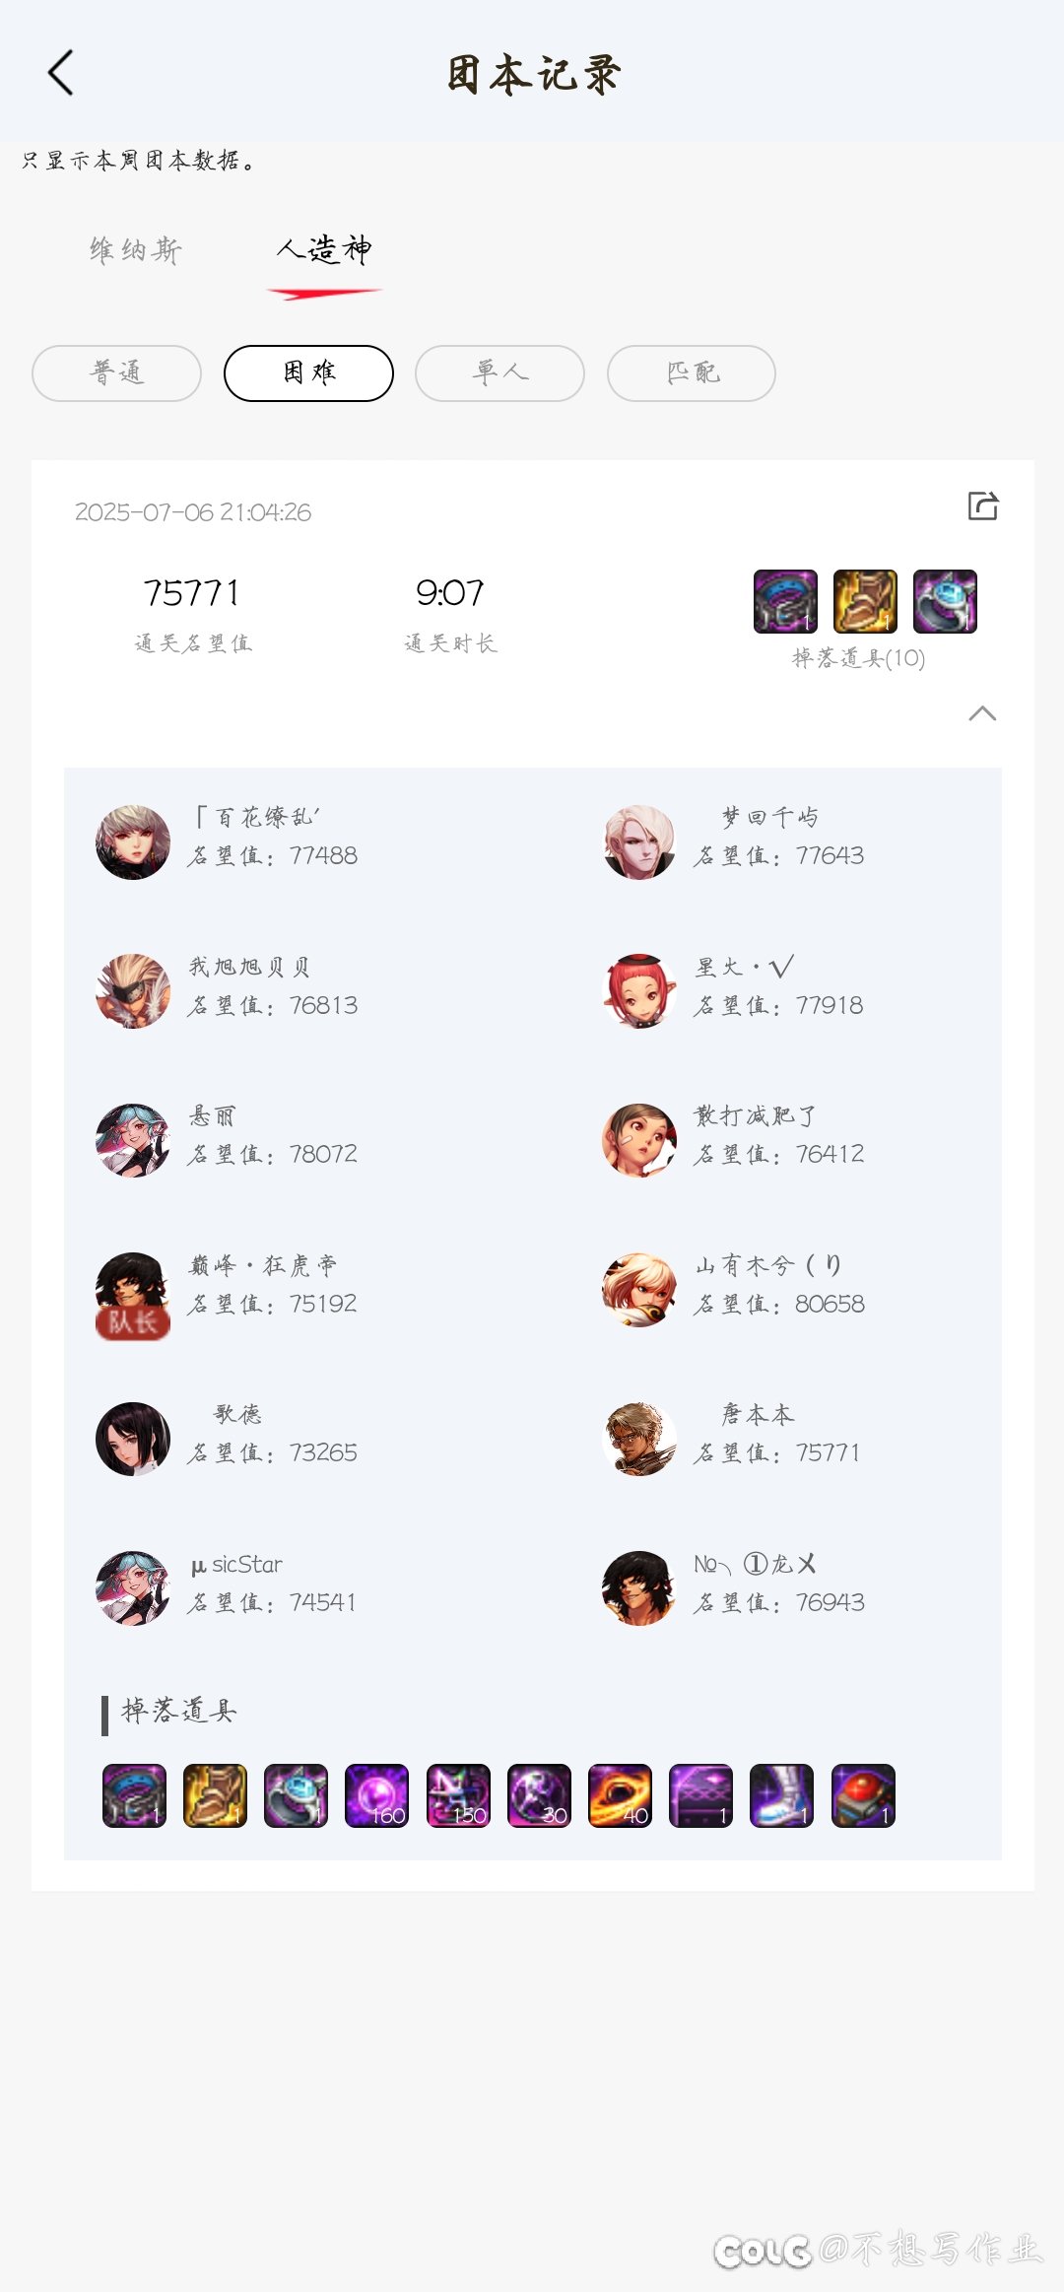Screen dimensions: 1064x2292
Task: Tap the share record icon
Action: [x=982, y=506]
